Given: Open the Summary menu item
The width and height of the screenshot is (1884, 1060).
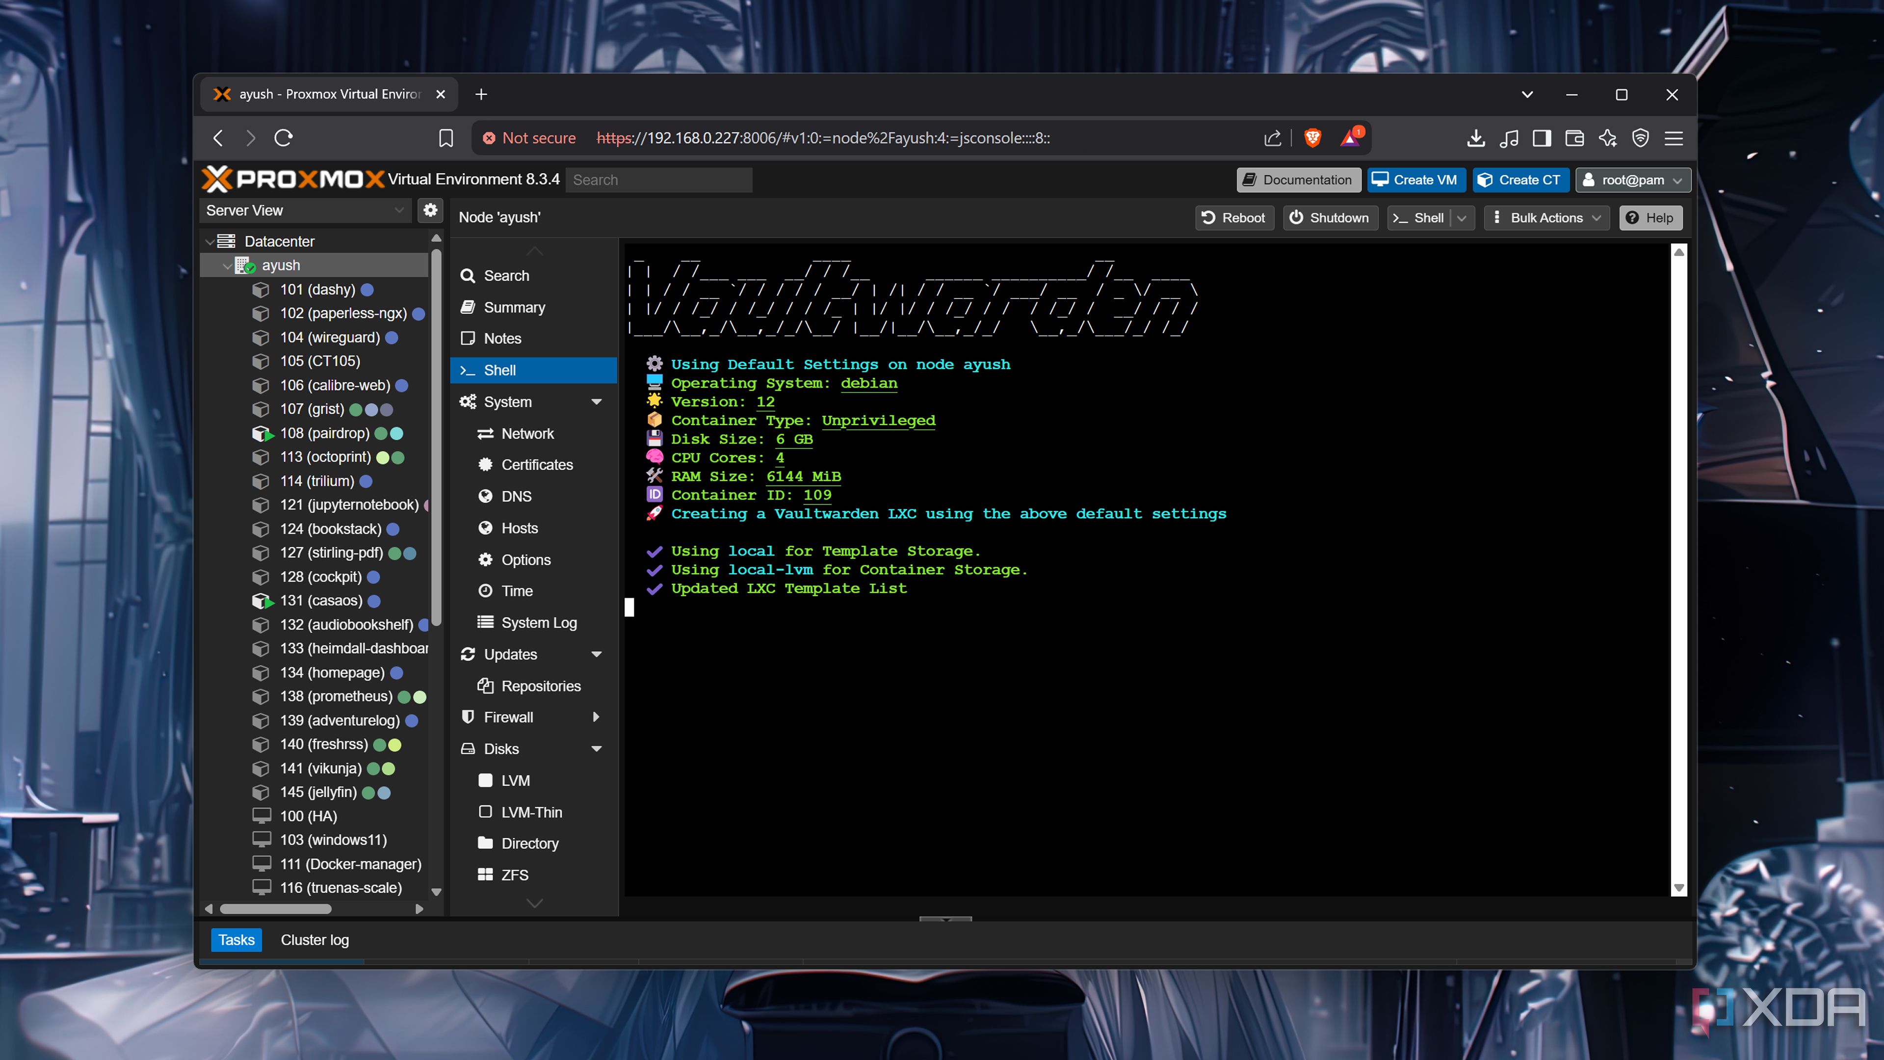Looking at the screenshot, I should pos(514,307).
